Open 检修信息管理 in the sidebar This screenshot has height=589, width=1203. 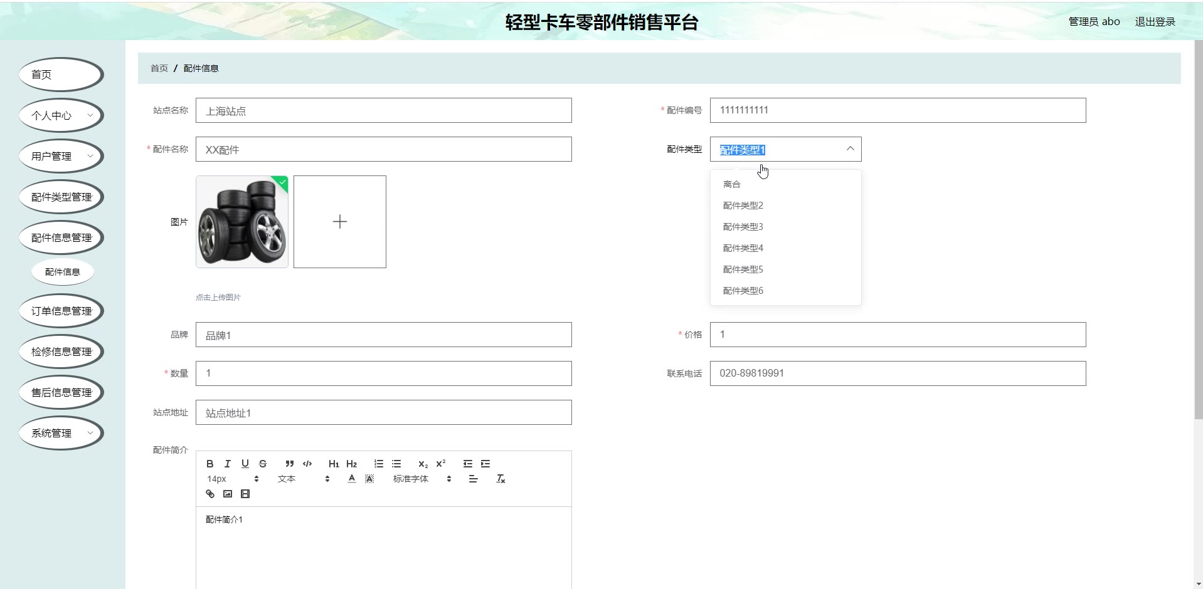[x=61, y=352]
